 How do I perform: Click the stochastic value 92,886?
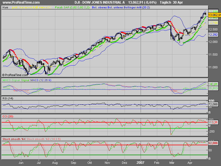point(213,143)
